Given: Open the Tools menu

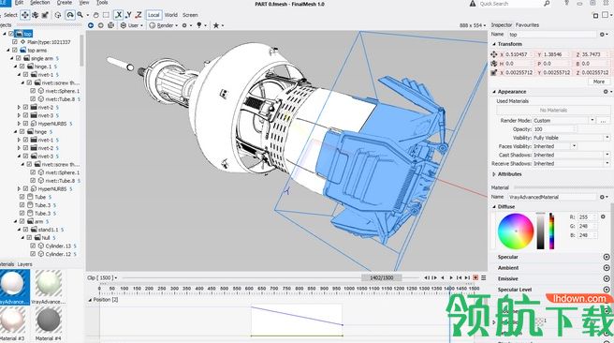Looking at the screenshot, I should coord(102,3).
